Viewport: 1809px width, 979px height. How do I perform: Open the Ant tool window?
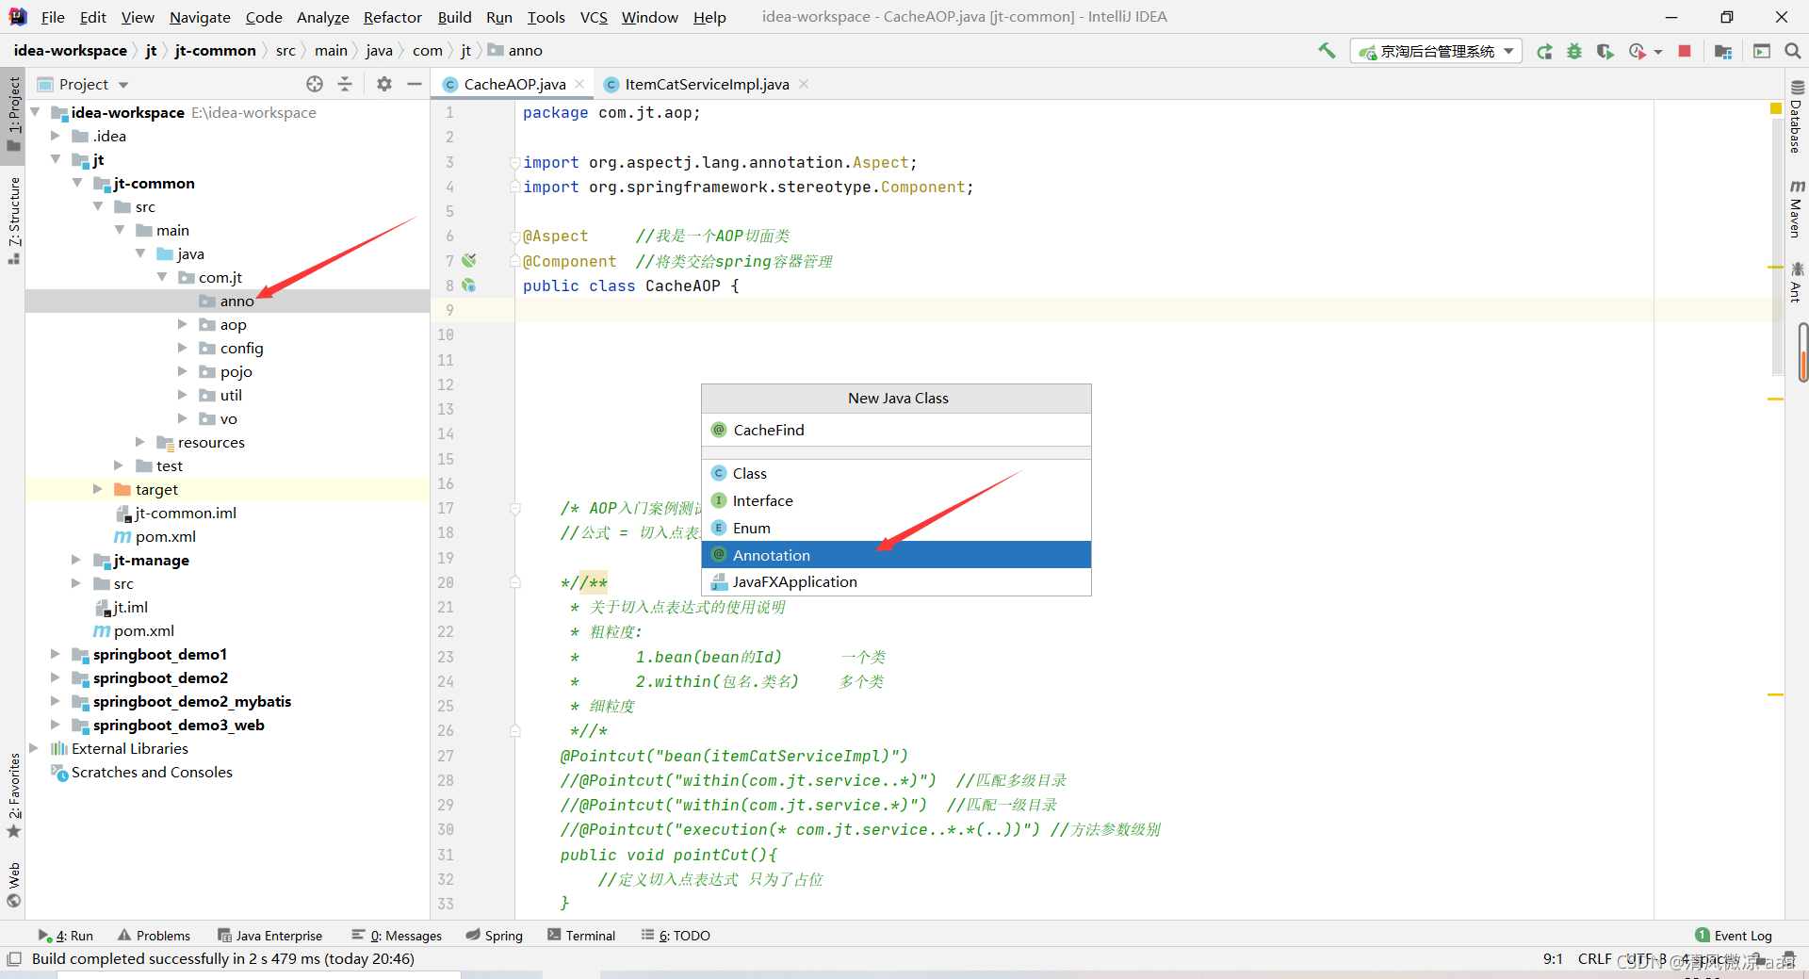pos(1797,282)
